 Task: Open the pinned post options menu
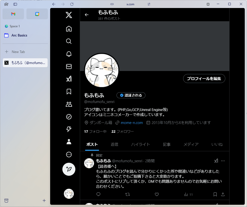223,161
